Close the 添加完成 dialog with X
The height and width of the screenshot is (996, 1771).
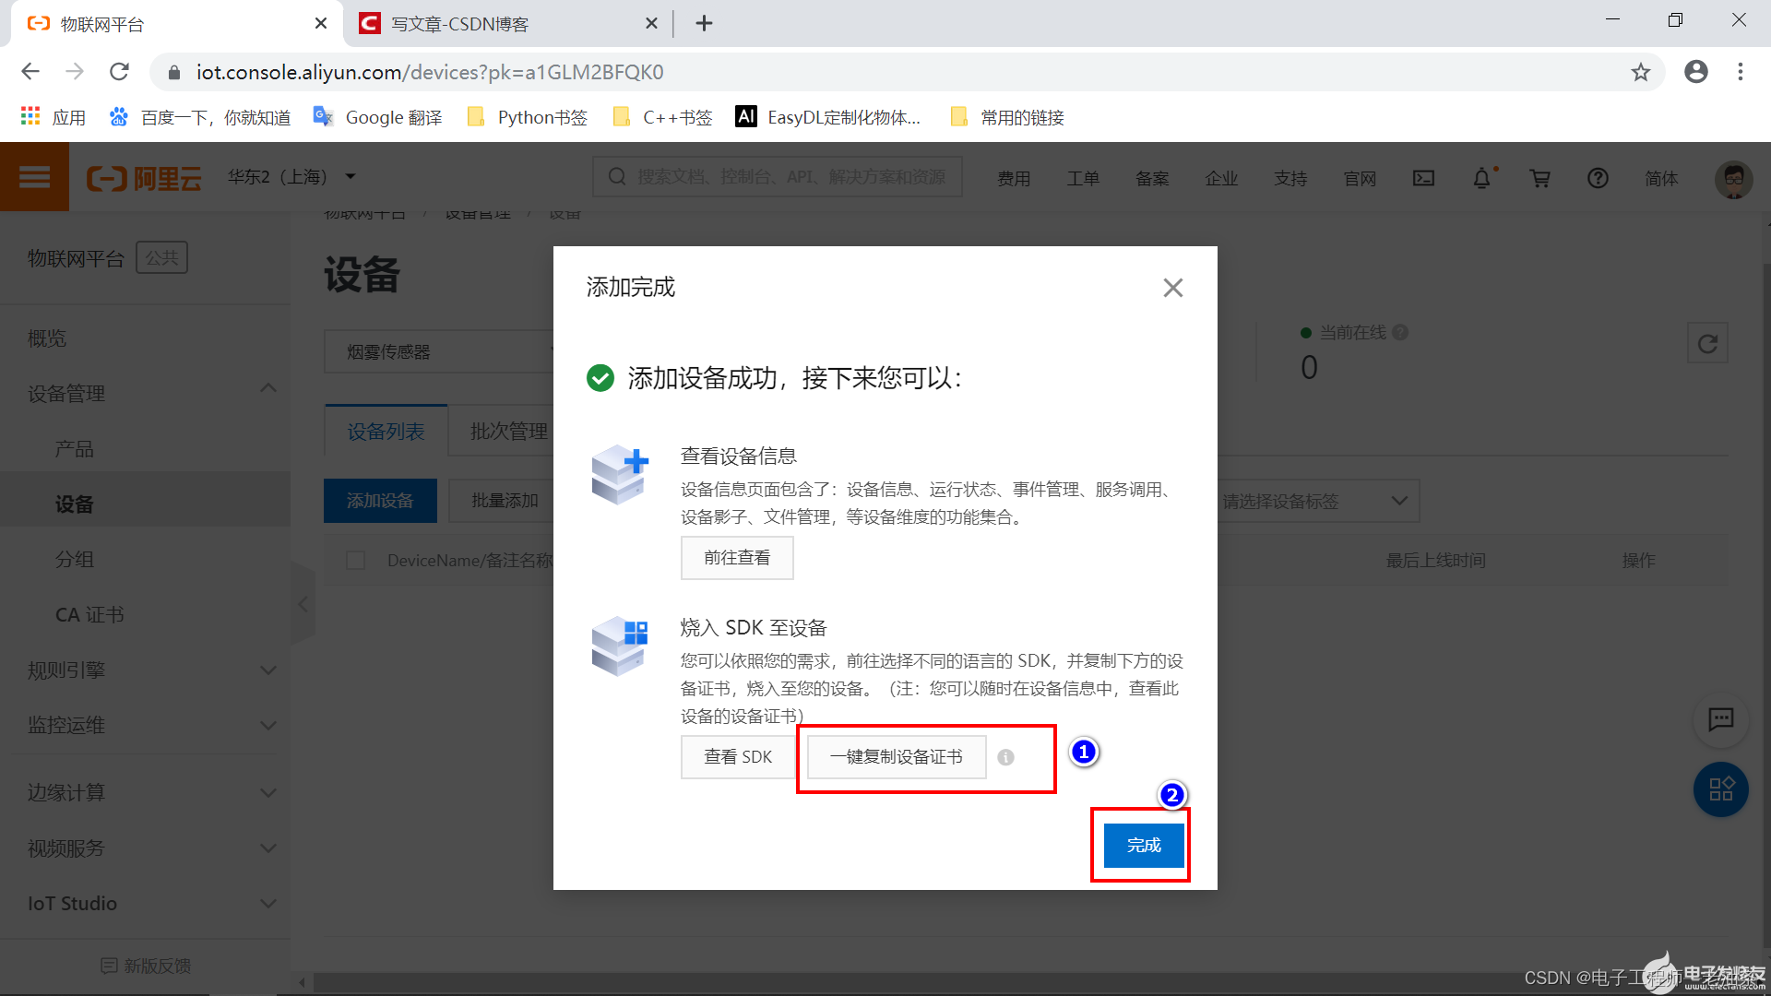coord(1172,288)
